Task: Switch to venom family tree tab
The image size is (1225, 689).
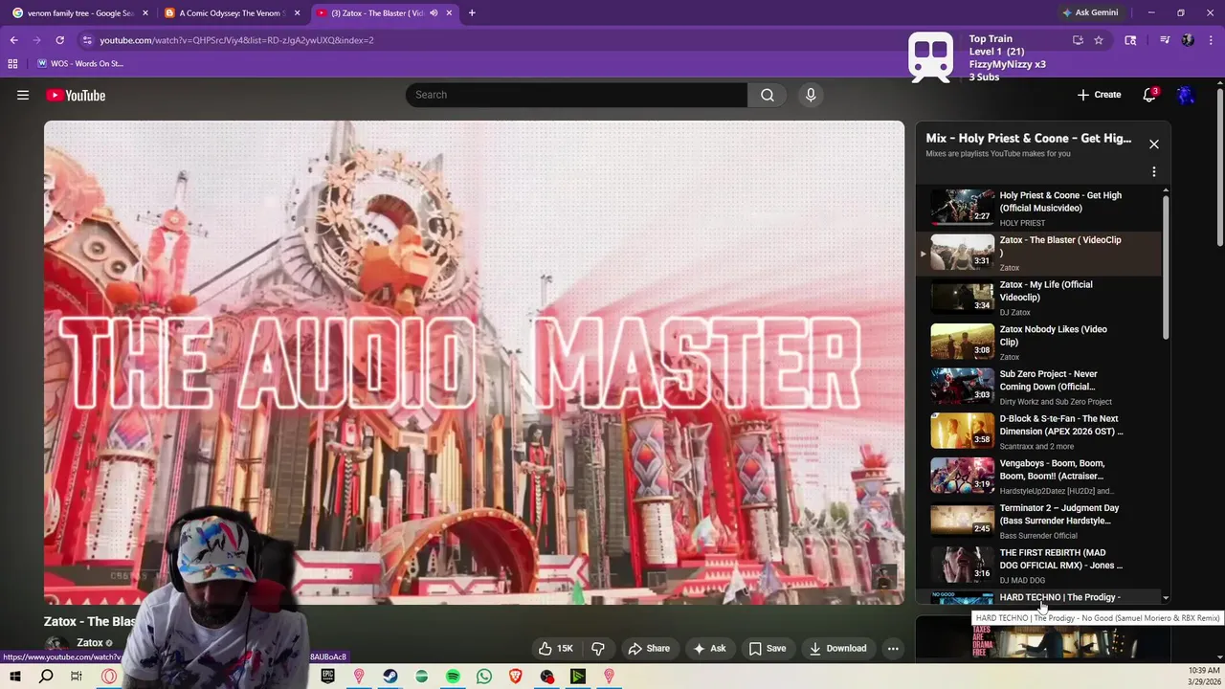Action: 77,13
